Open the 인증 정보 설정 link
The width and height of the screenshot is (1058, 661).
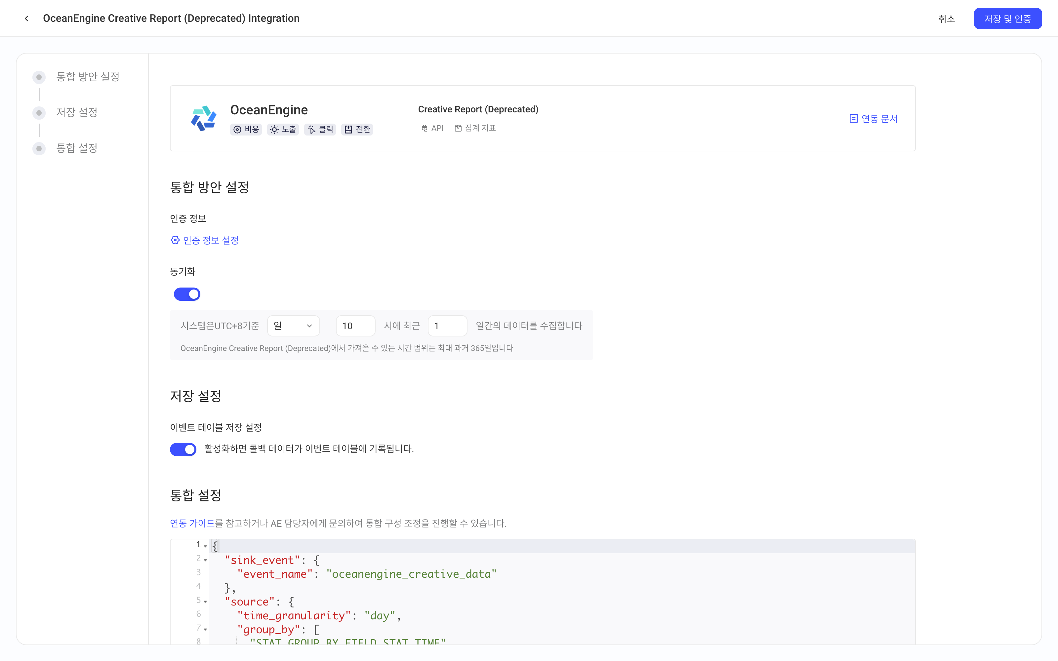click(211, 240)
